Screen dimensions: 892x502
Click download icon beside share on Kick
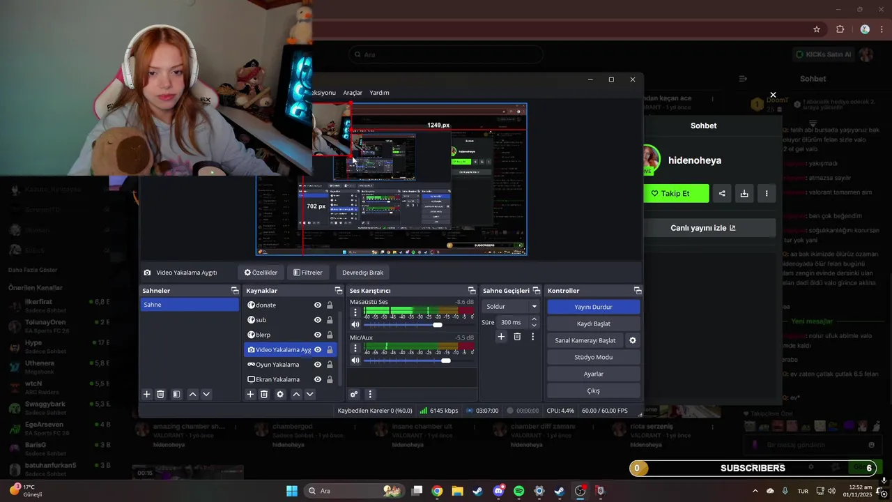coord(744,193)
